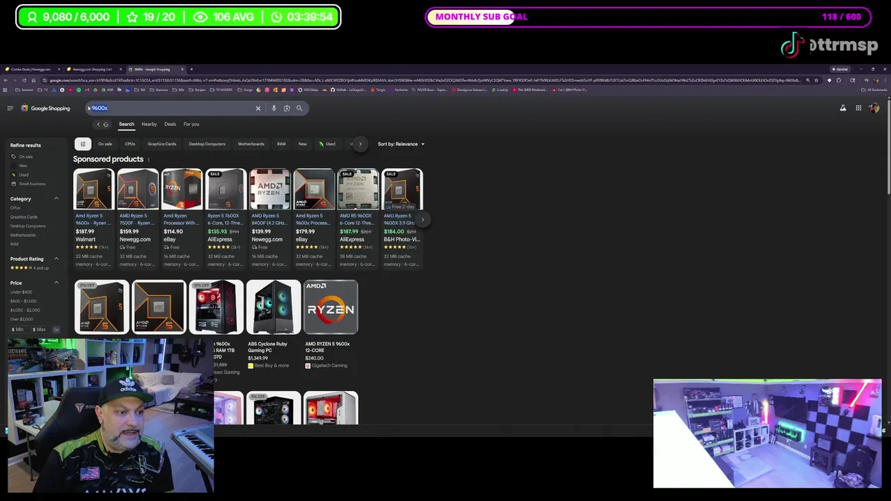891x501 pixels.
Task: Open the filters sliders chip
Action: click(82, 144)
